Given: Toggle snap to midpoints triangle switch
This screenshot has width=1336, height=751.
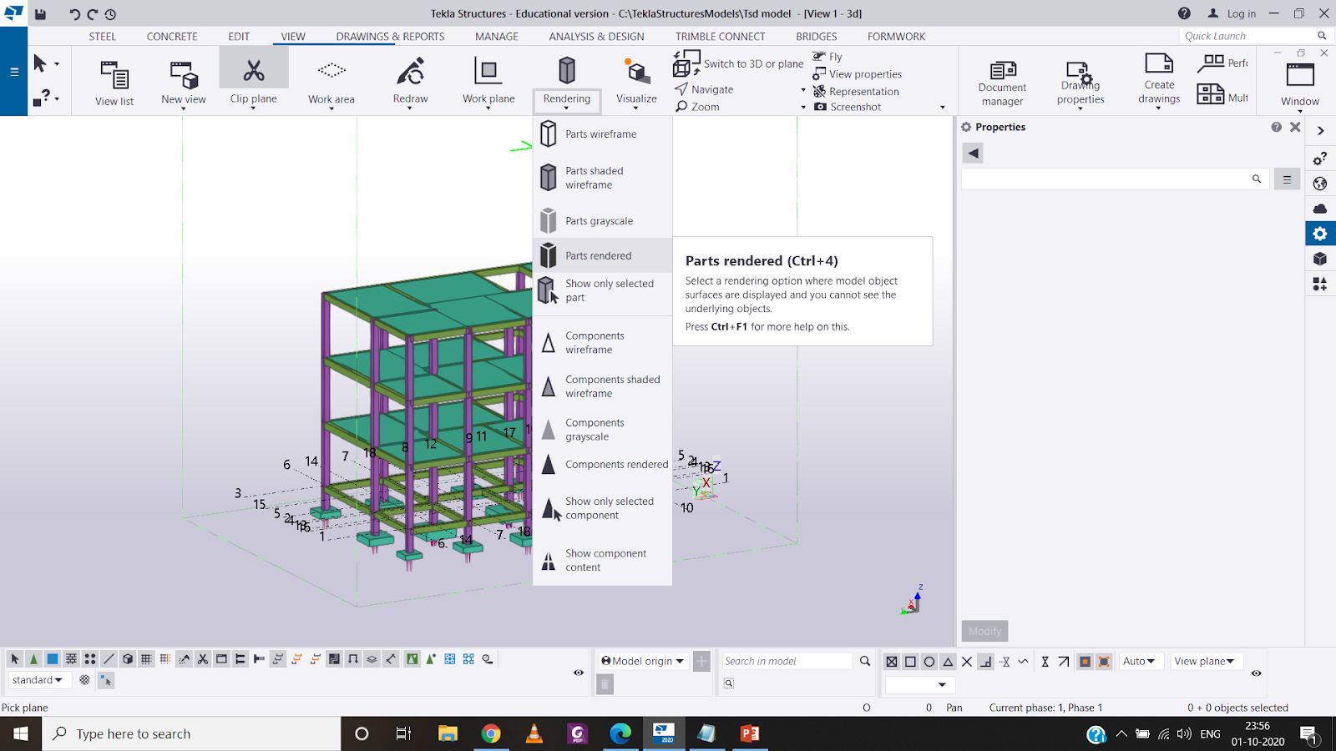Looking at the screenshot, I should (x=948, y=662).
